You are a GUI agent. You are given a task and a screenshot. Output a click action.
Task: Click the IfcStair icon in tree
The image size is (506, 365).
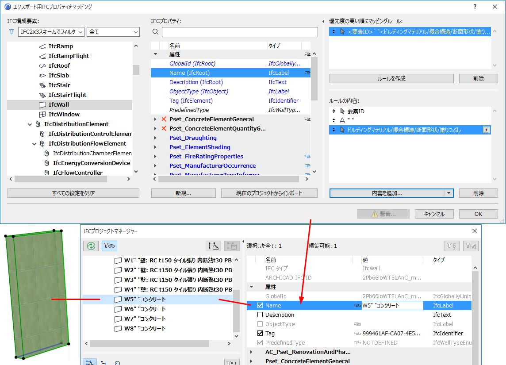tap(42, 85)
